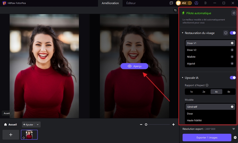The image size is (238, 143).
Task: Click the zoom out minus icon
Action: tap(141, 125)
